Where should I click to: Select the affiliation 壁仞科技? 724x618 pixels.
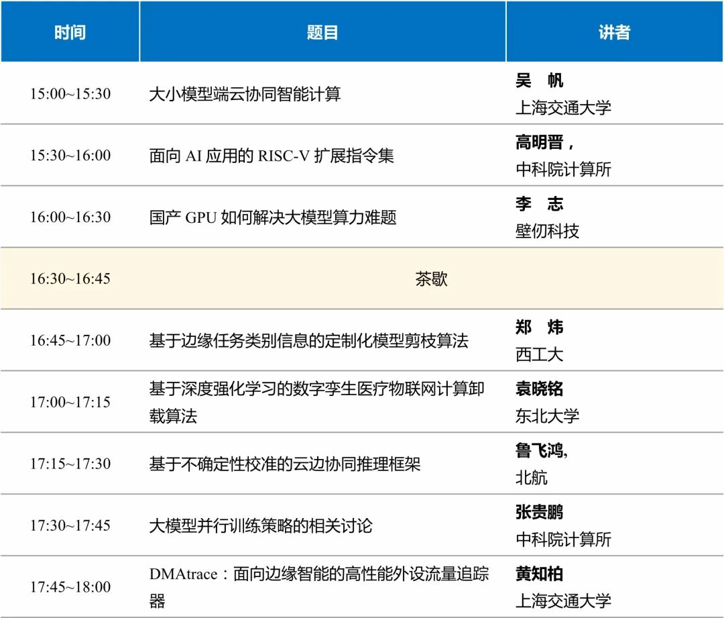click(x=547, y=231)
